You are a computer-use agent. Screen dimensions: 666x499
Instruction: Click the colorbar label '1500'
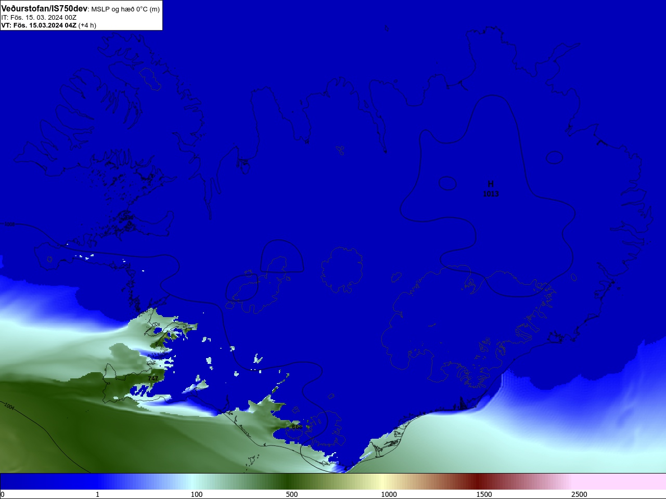484,494
